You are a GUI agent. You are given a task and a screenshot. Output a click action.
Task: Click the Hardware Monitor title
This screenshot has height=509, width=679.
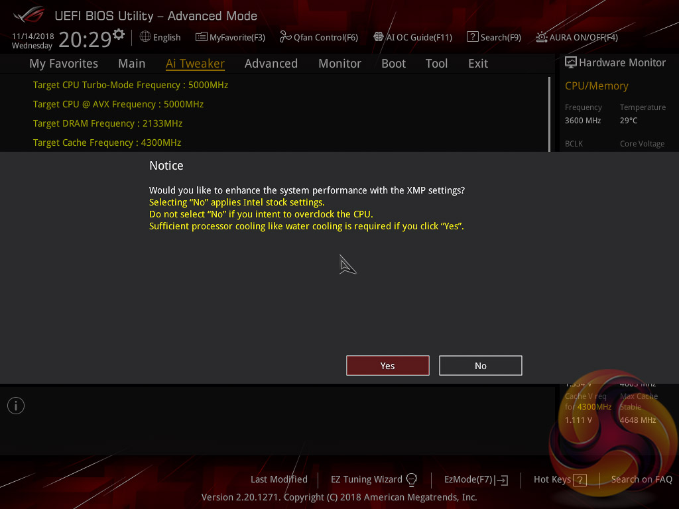622,63
